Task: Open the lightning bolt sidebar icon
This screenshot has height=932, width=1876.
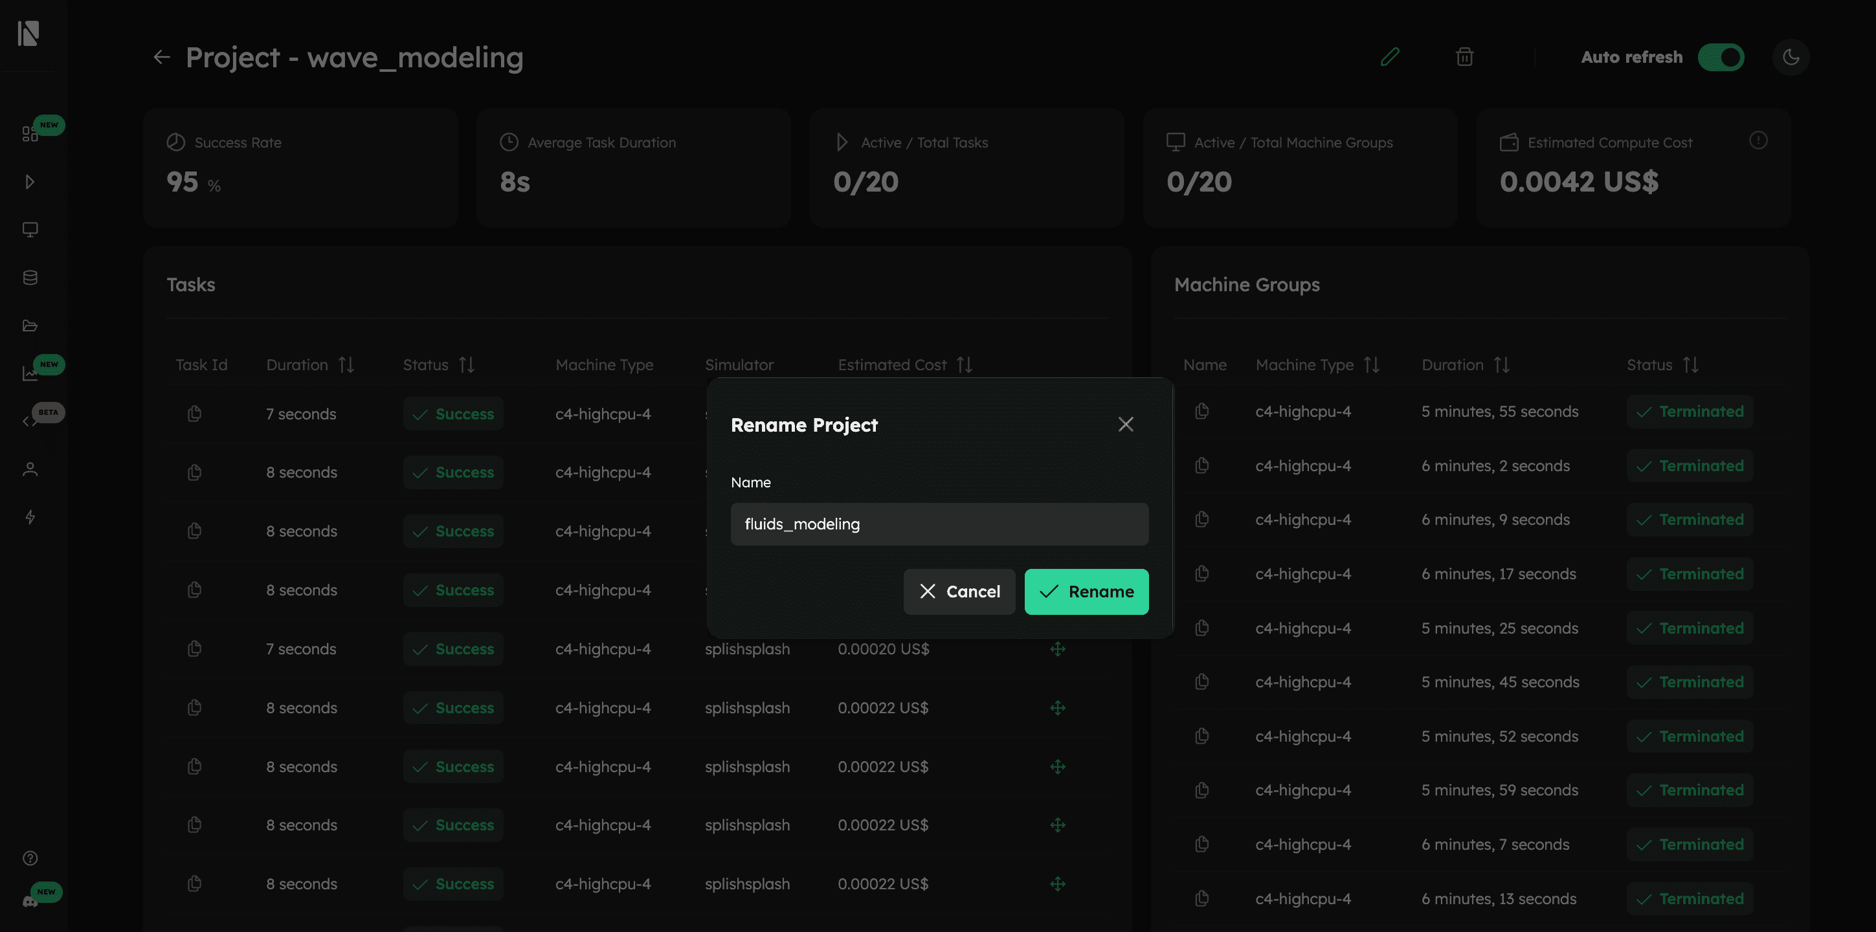Action: [x=30, y=517]
